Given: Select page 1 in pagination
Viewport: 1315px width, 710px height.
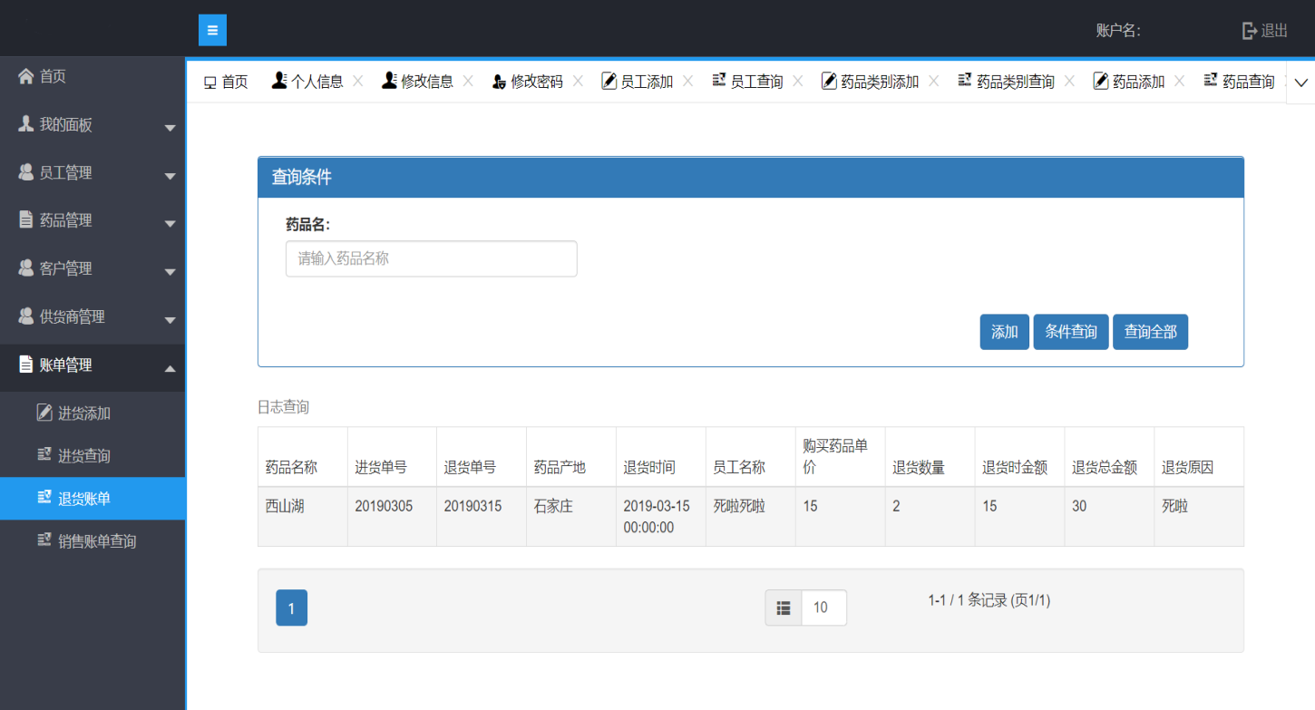Looking at the screenshot, I should 291,608.
